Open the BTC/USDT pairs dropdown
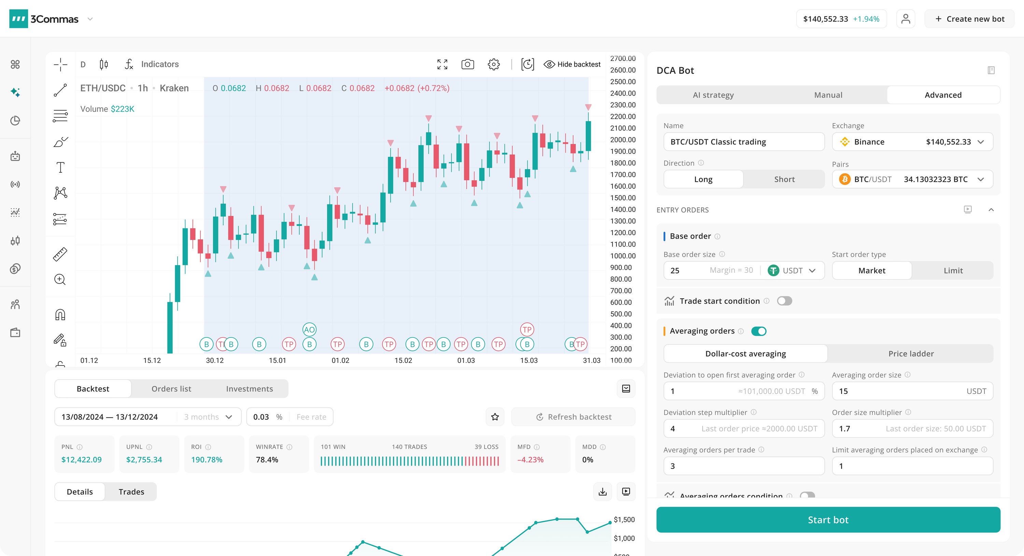1024x556 pixels. click(x=913, y=179)
